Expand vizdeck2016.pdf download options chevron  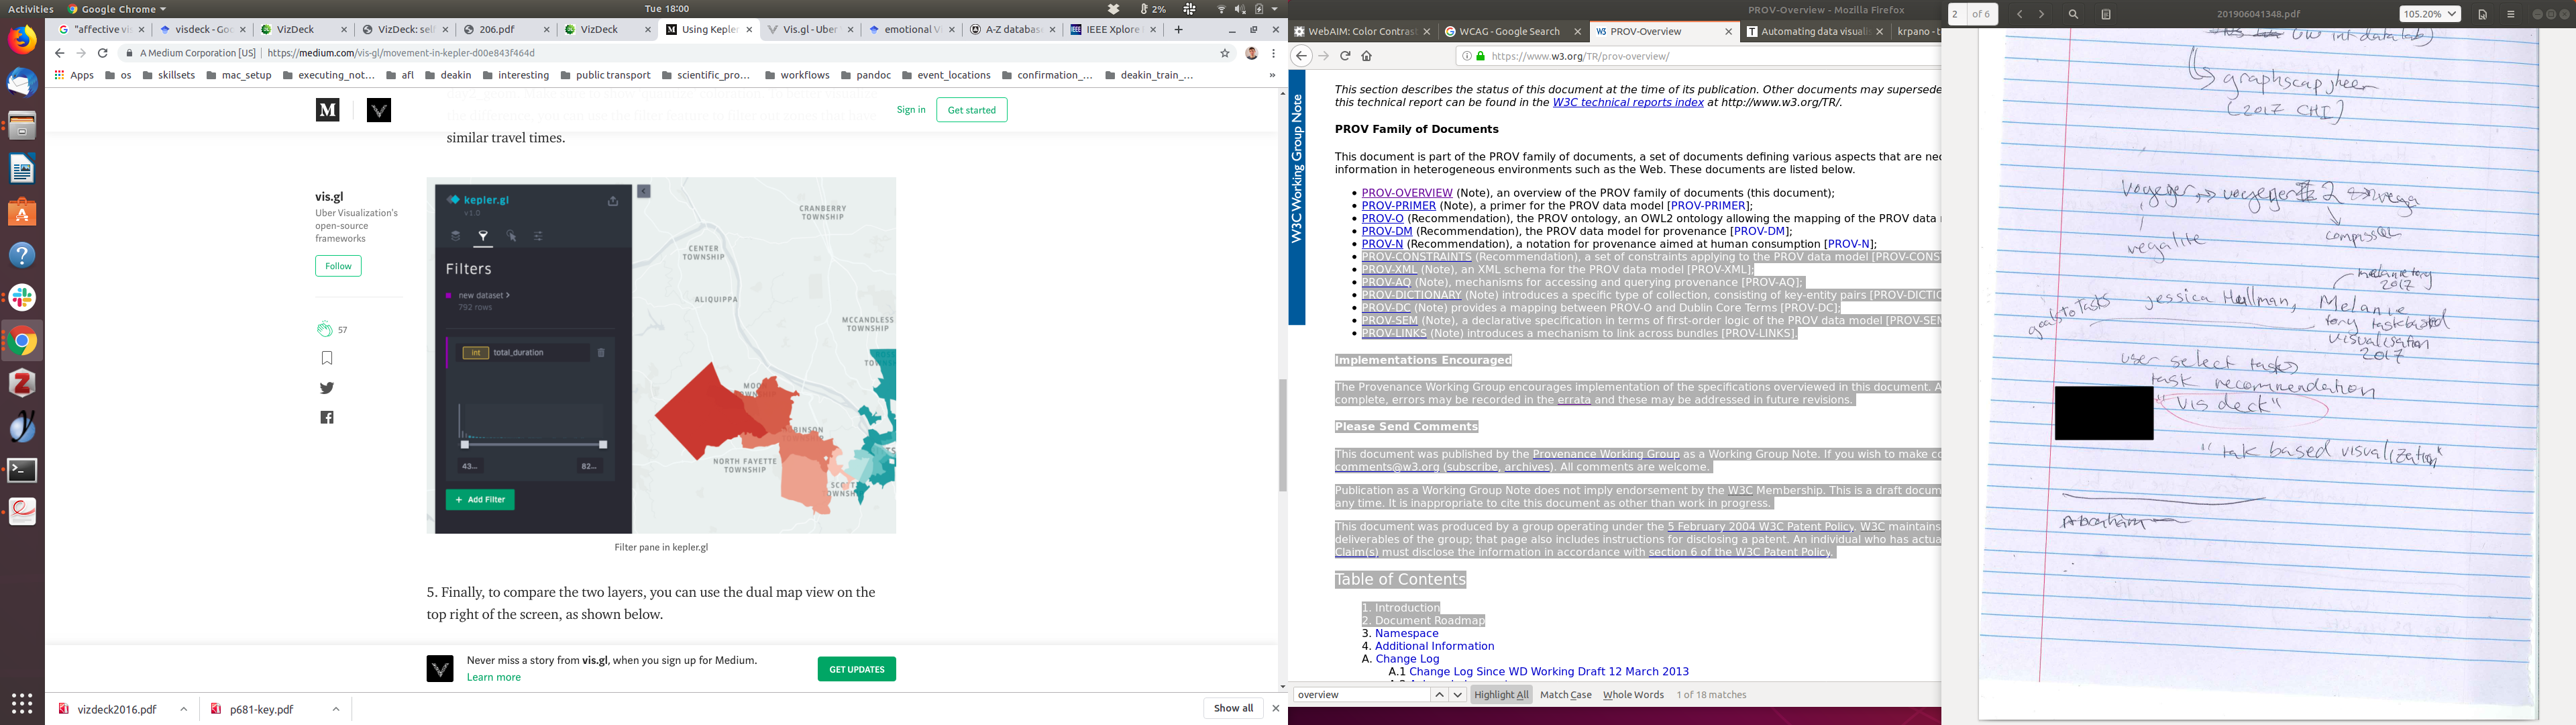[x=184, y=709]
